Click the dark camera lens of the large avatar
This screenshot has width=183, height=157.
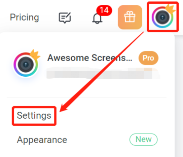tap(26, 64)
